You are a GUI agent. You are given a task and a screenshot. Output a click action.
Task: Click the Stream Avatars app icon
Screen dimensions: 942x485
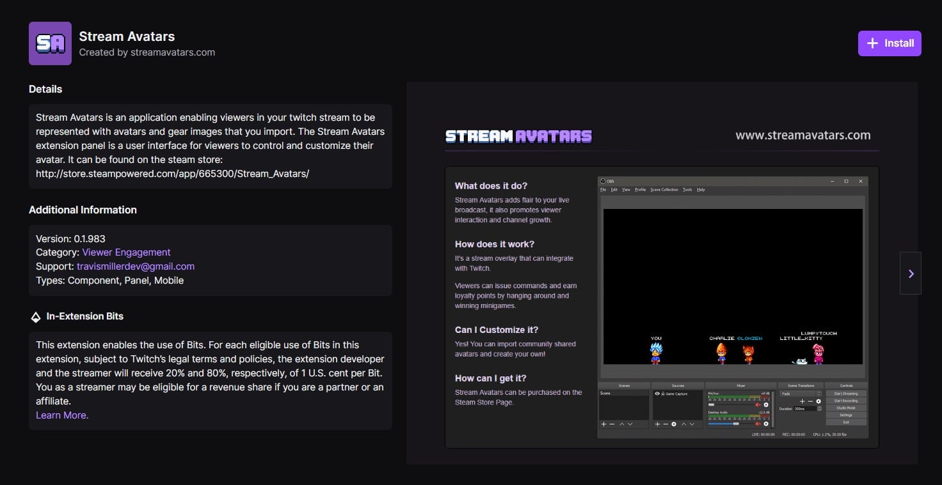pyautogui.click(x=50, y=43)
